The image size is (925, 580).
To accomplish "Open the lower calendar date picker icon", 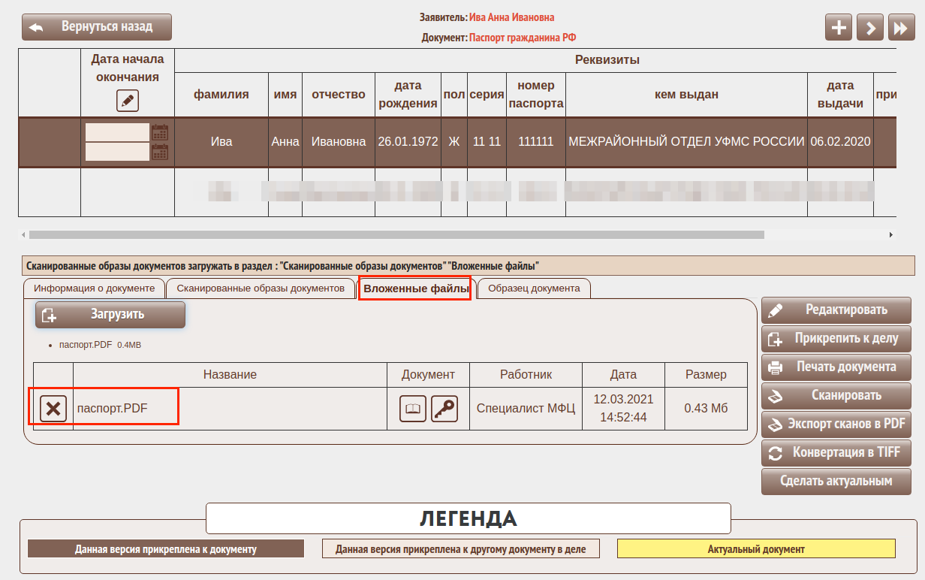I will (159, 152).
